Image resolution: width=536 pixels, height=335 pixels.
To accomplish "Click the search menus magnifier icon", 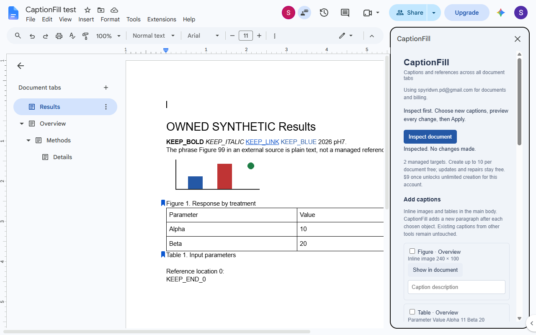I will (18, 36).
